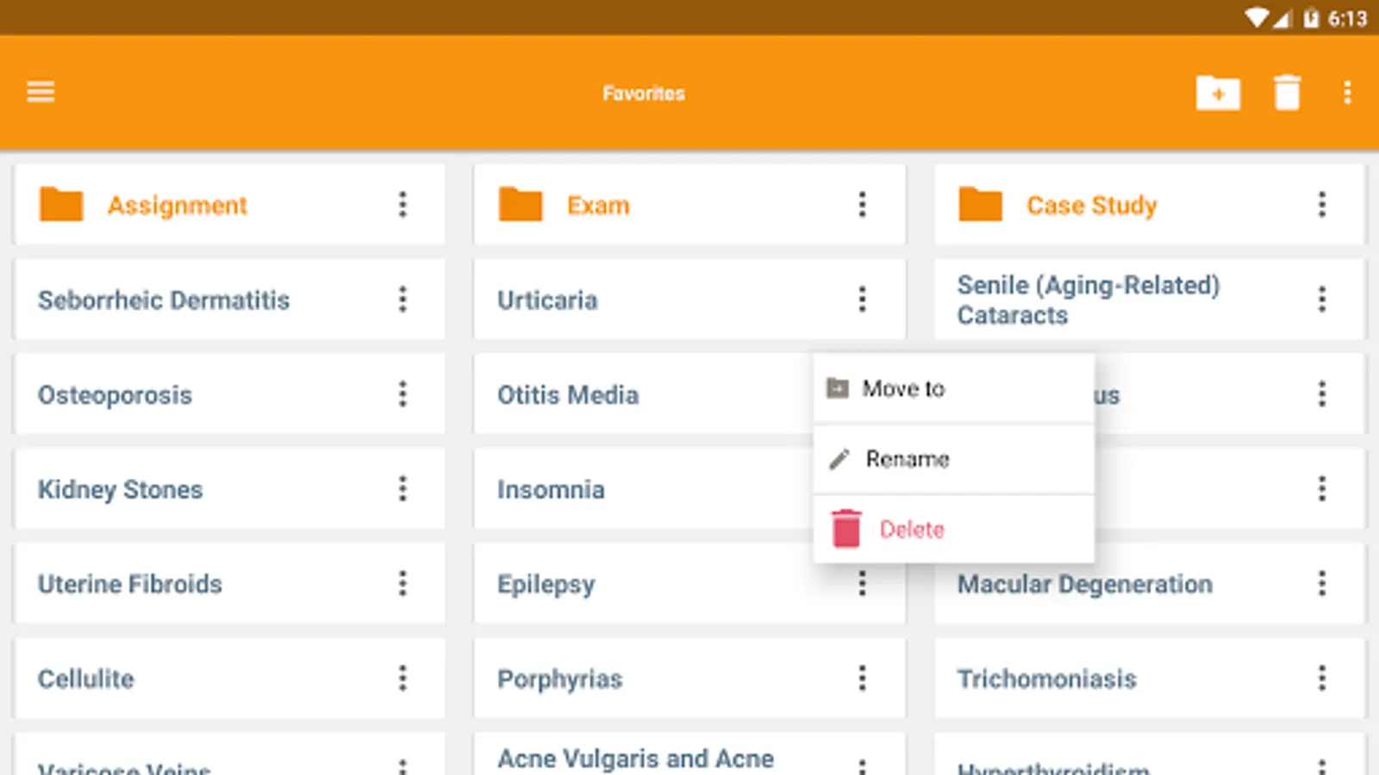Click the trash icon in top bar
Image resolution: width=1379 pixels, height=775 pixels.
click(1287, 92)
